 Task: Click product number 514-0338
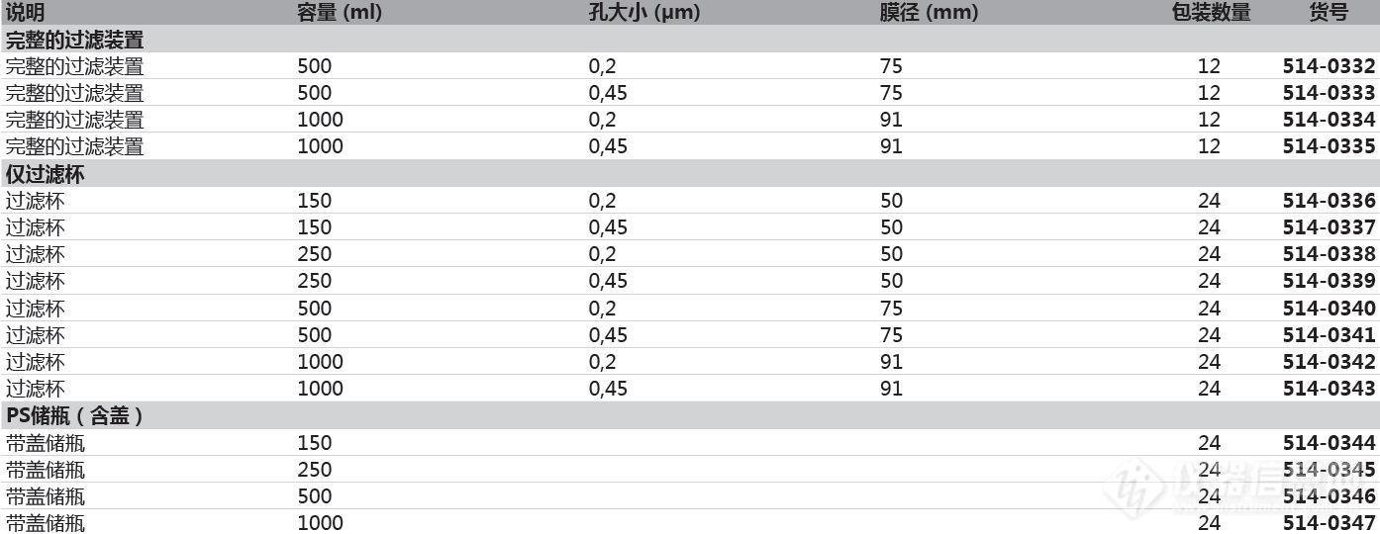[x=1329, y=254]
